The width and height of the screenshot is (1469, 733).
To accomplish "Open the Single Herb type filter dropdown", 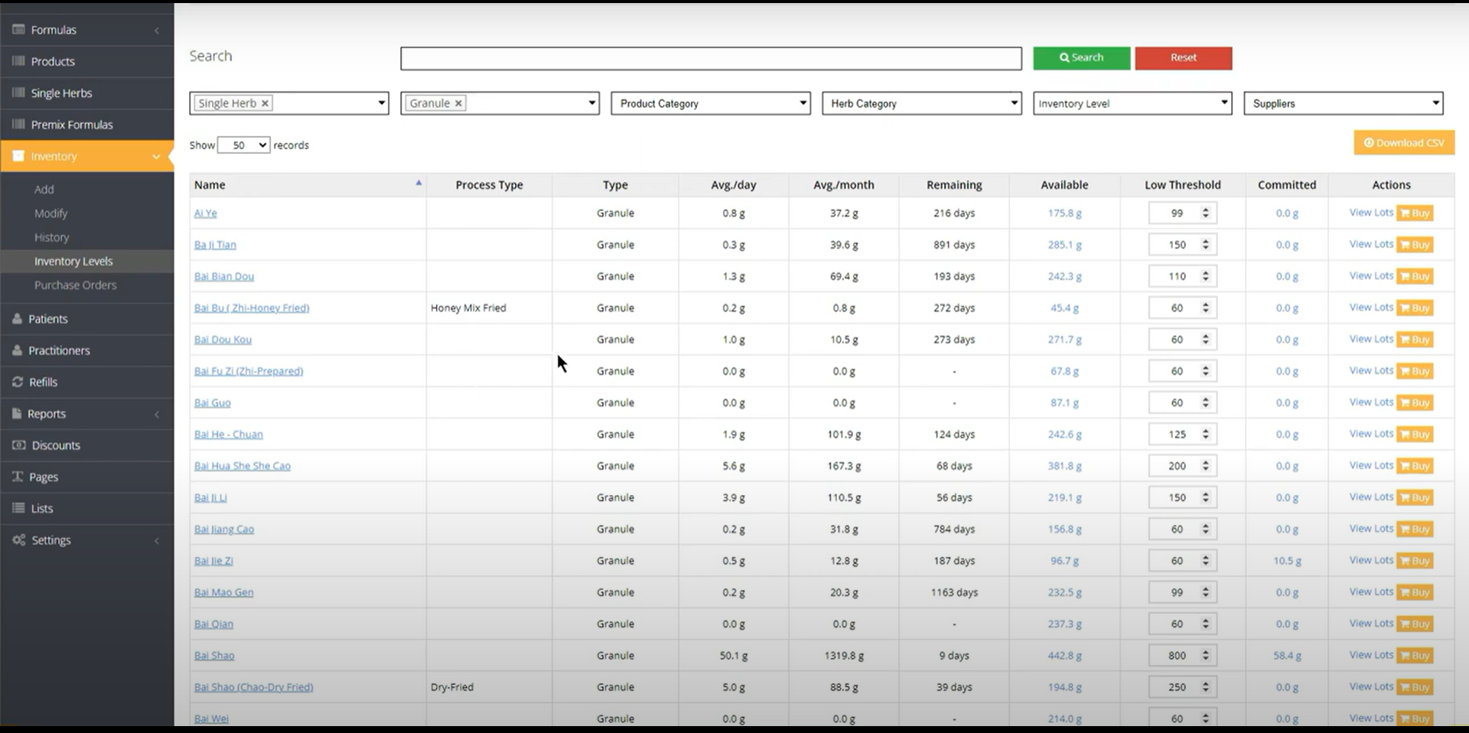I will tap(288, 103).
